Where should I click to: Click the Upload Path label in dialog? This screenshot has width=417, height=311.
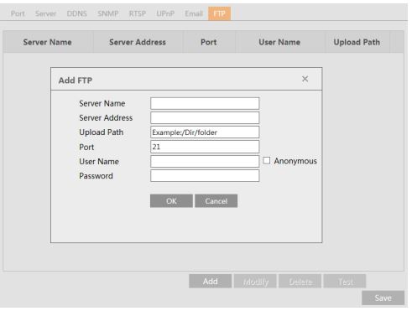[102, 132]
